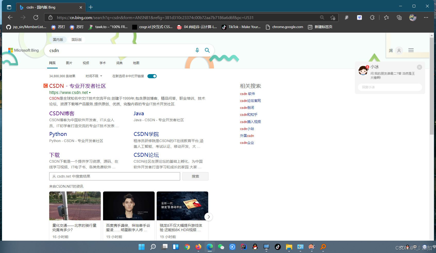The height and width of the screenshot is (253, 436).
Task: Open the Java sitelink
Action: coord(139,114)
